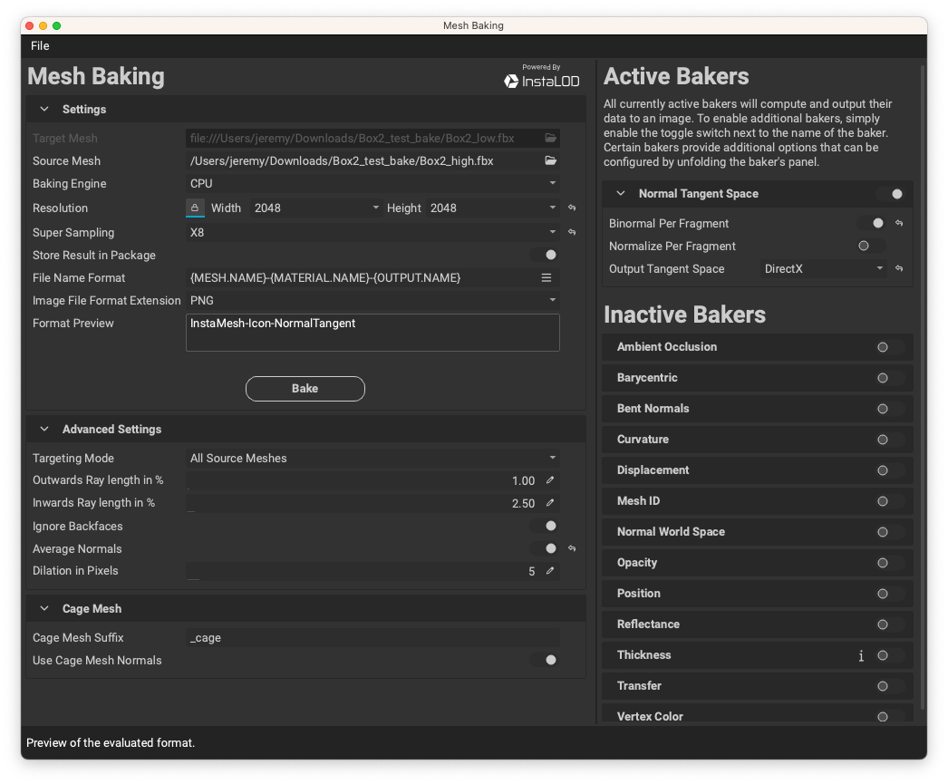The height and width of the screenshot is (784, 948).
Task: Click the info icon next to Thickness
Action: tap(861, 655)
